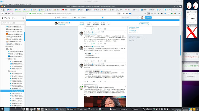Viewport: 199px width, 111px height.
Task: Collapse the 弁護士 bookmark folder
Action: [5, 49]
